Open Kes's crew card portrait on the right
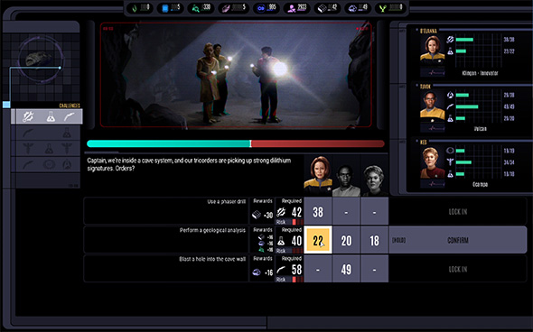 432,162
